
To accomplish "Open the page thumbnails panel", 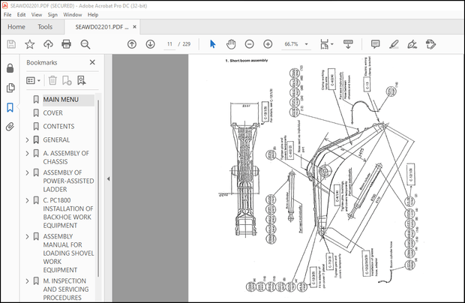I will 10,88.
